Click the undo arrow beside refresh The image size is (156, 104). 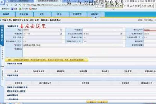(20, 5)
